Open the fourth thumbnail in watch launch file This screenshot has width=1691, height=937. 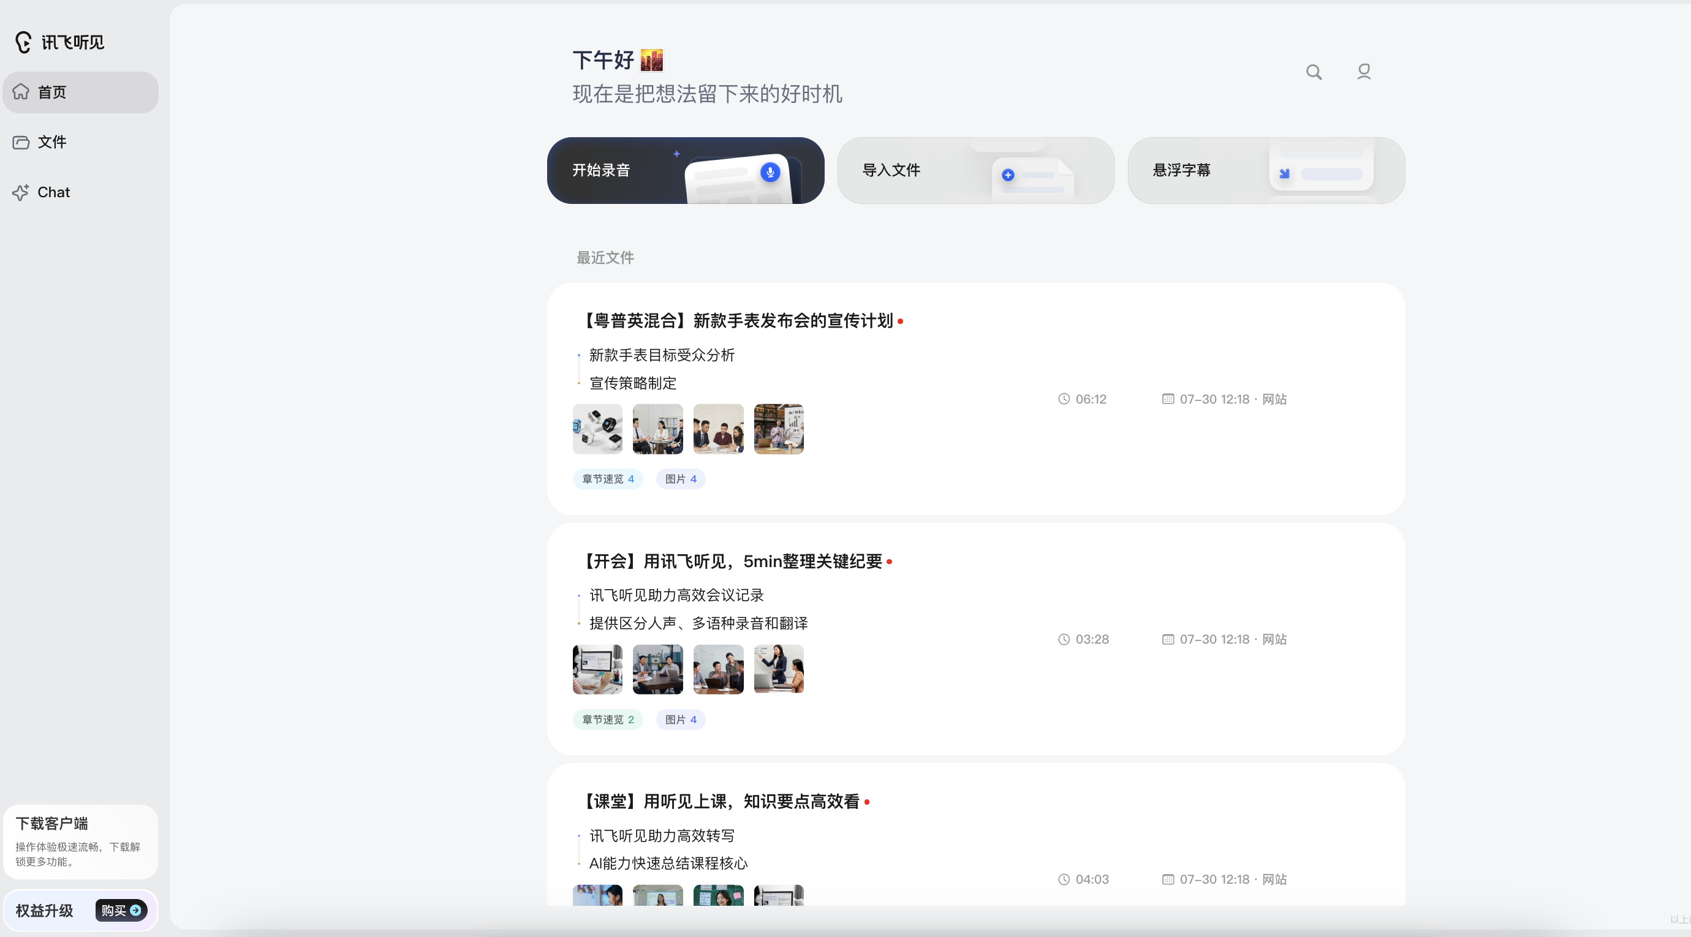point(779,429)
